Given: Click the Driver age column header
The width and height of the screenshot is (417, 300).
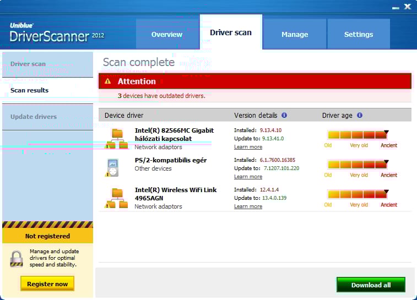Looking at the screenshot, I should 337,116.
